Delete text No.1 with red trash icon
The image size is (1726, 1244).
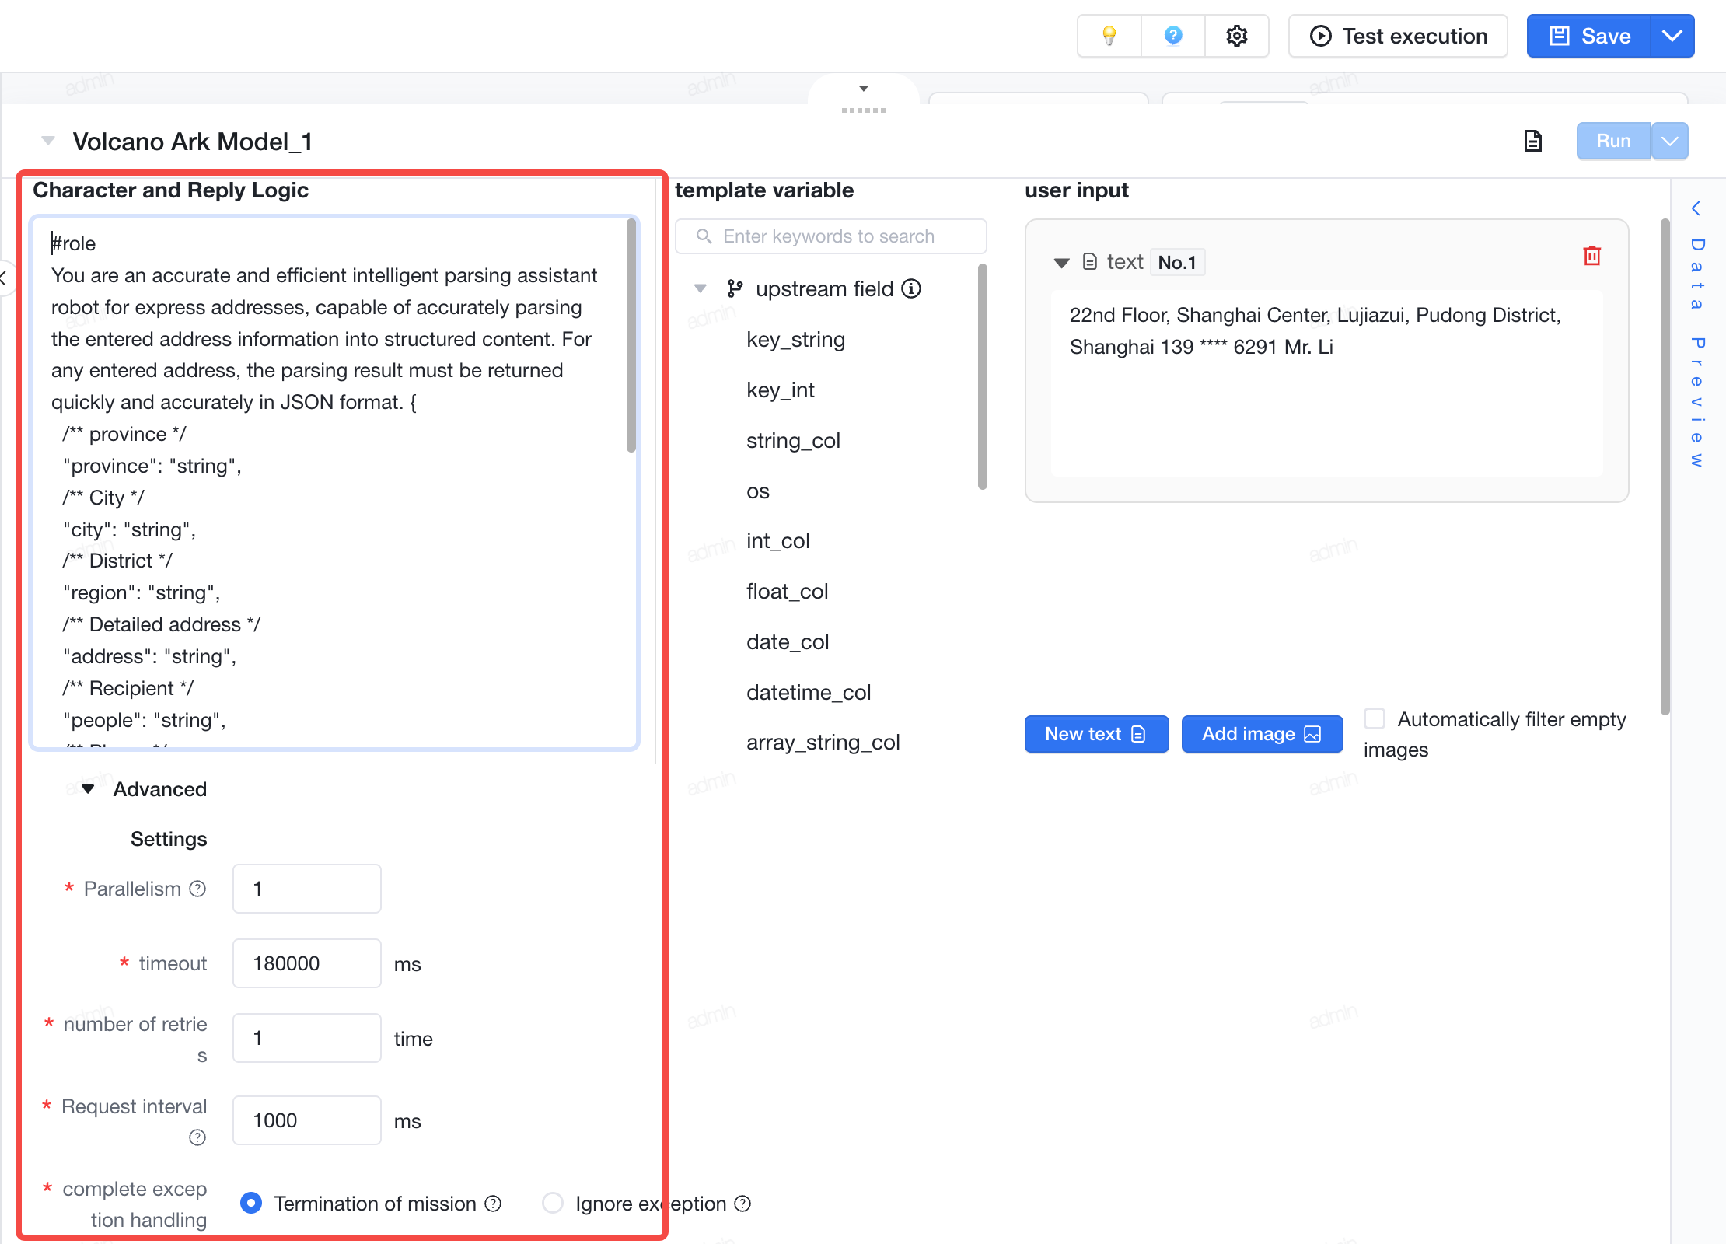tap(1591, 256)
